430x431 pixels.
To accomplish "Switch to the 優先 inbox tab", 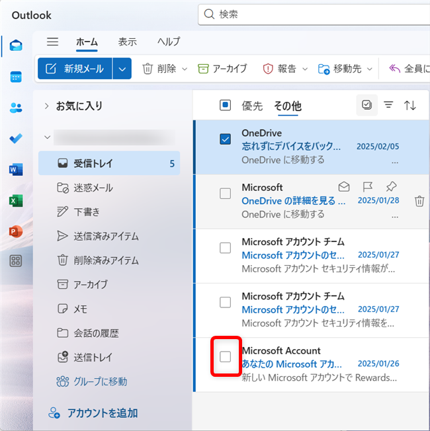I will (x=252, y=106).
